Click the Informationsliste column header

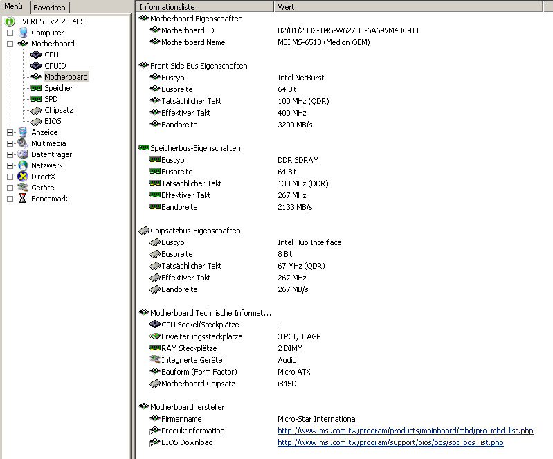pyautogui.click(x=205, y=6)
